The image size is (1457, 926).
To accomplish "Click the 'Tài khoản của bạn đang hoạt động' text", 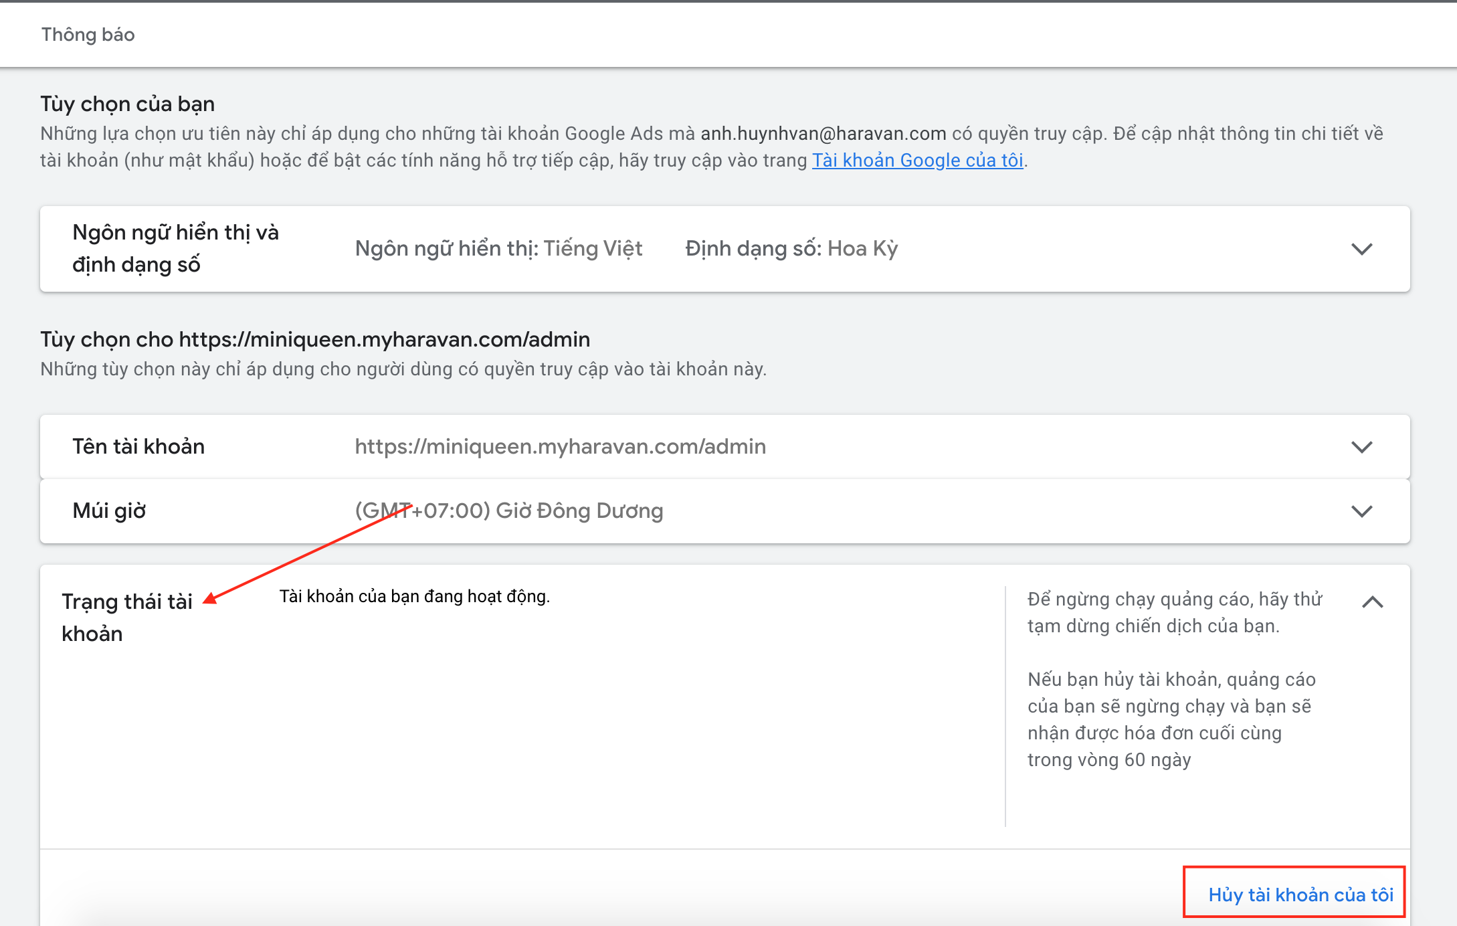I will coord(414,596).
